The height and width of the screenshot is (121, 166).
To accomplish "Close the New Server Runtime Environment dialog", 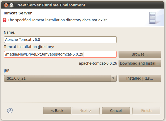I will (6, 5).
